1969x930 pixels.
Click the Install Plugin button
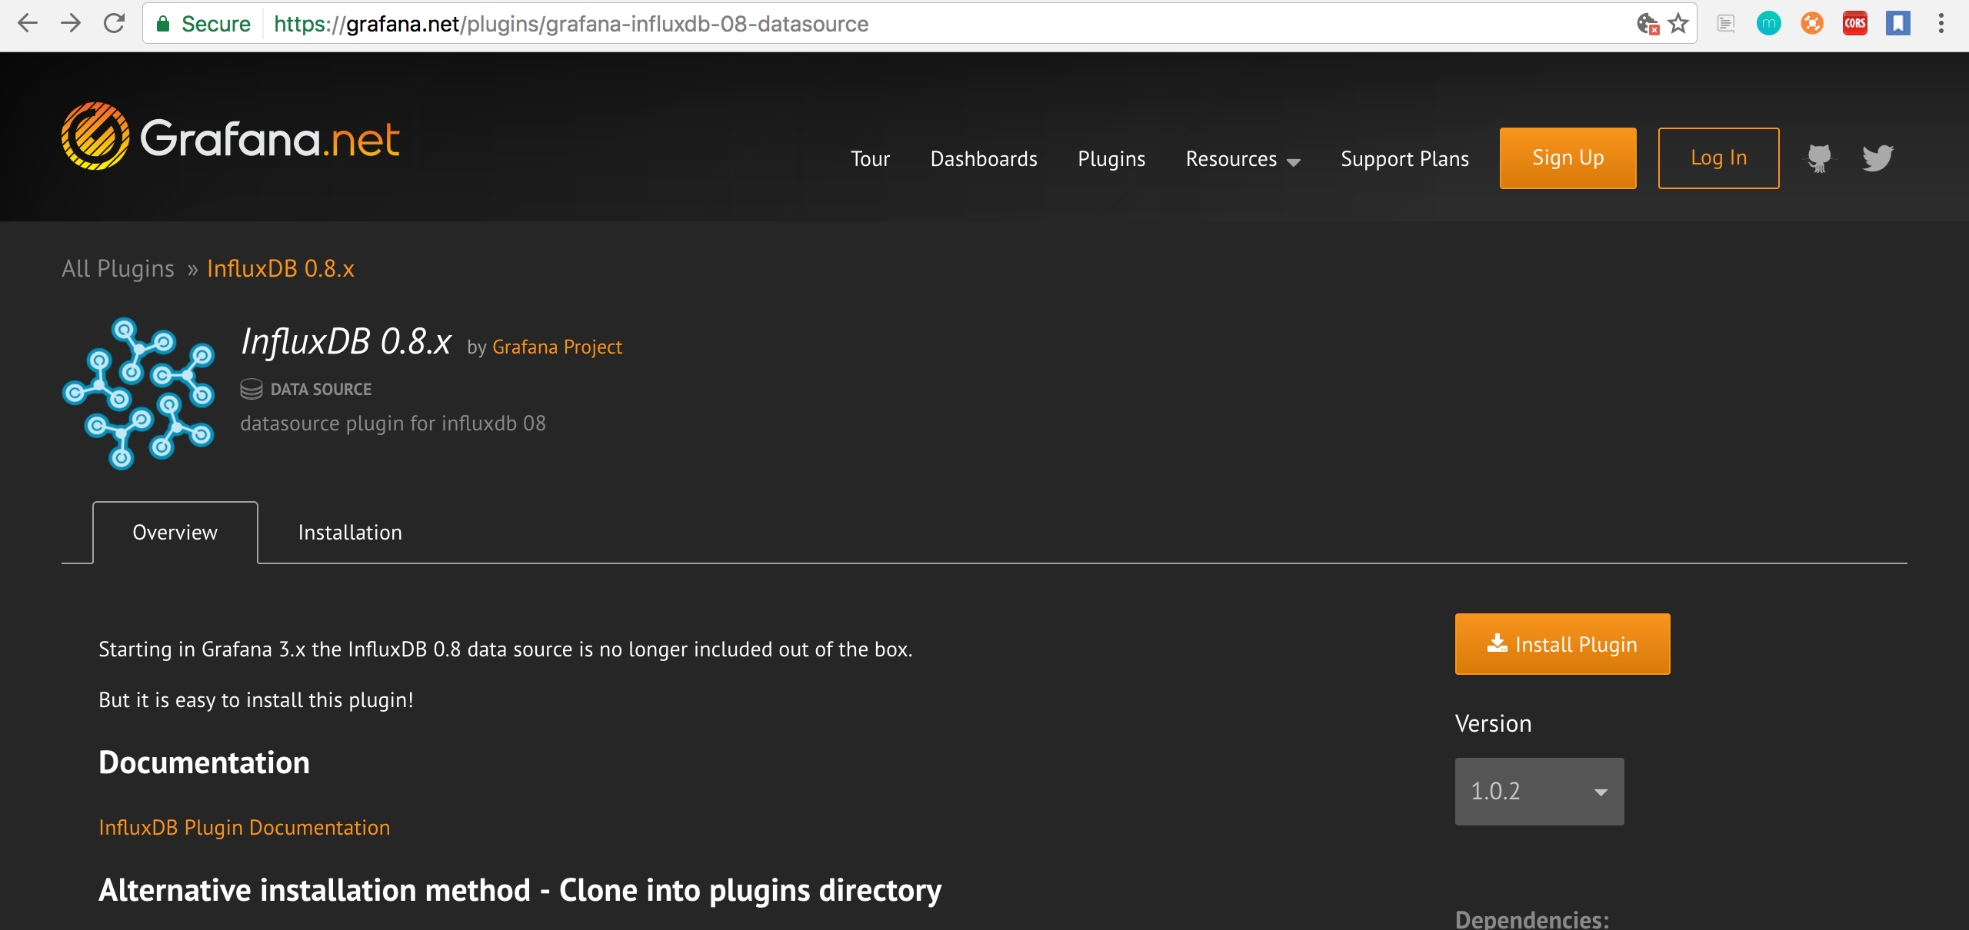click(1562, 644)
